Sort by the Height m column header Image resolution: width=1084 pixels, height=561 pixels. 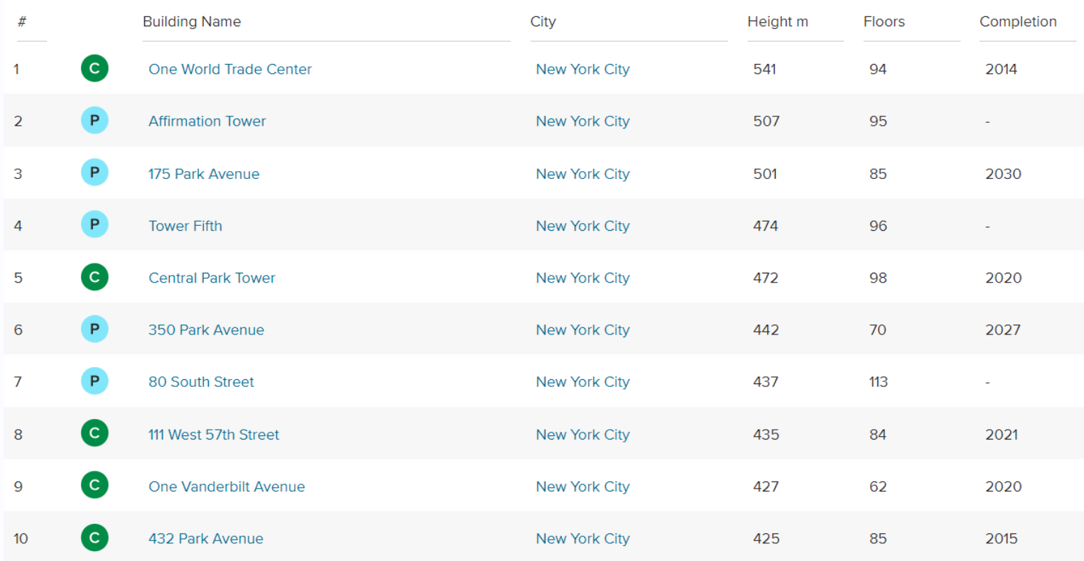click(777, 22)
